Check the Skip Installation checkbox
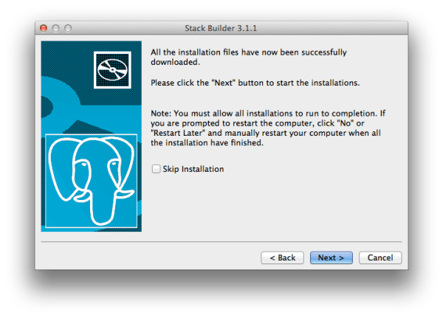This screenshot has width=443, height=318. [x=156, y=169]
